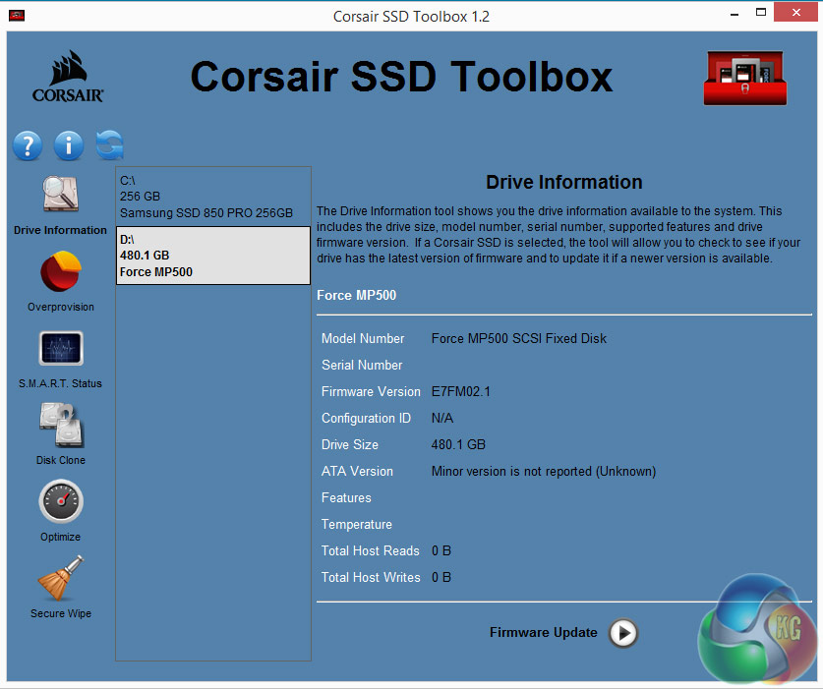
Task: Launch the Disk Clone tool
Action: tap(61, 426)
